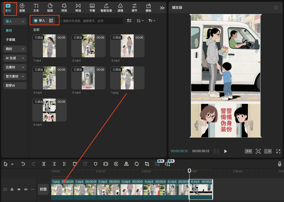Start voiceover recording with microphone icon
Viewport: 284px width, 202px height.
(280, 164)
